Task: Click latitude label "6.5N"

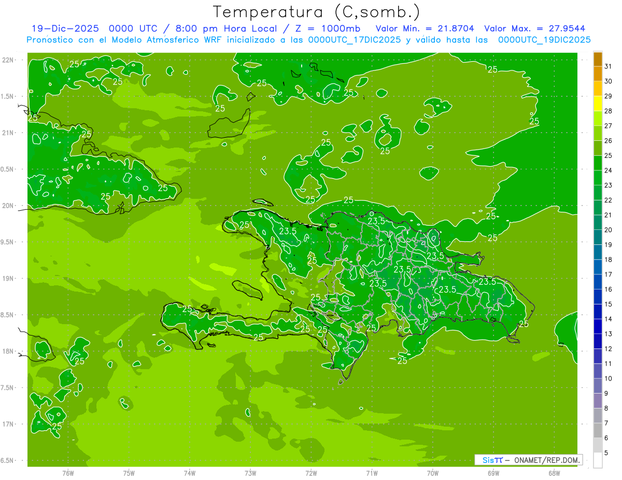Action: point(8,460)
